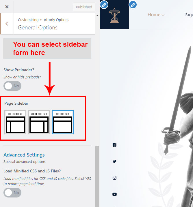
Task: Click the pencil edit shortcut beside the menu
Action: [133, 5]
